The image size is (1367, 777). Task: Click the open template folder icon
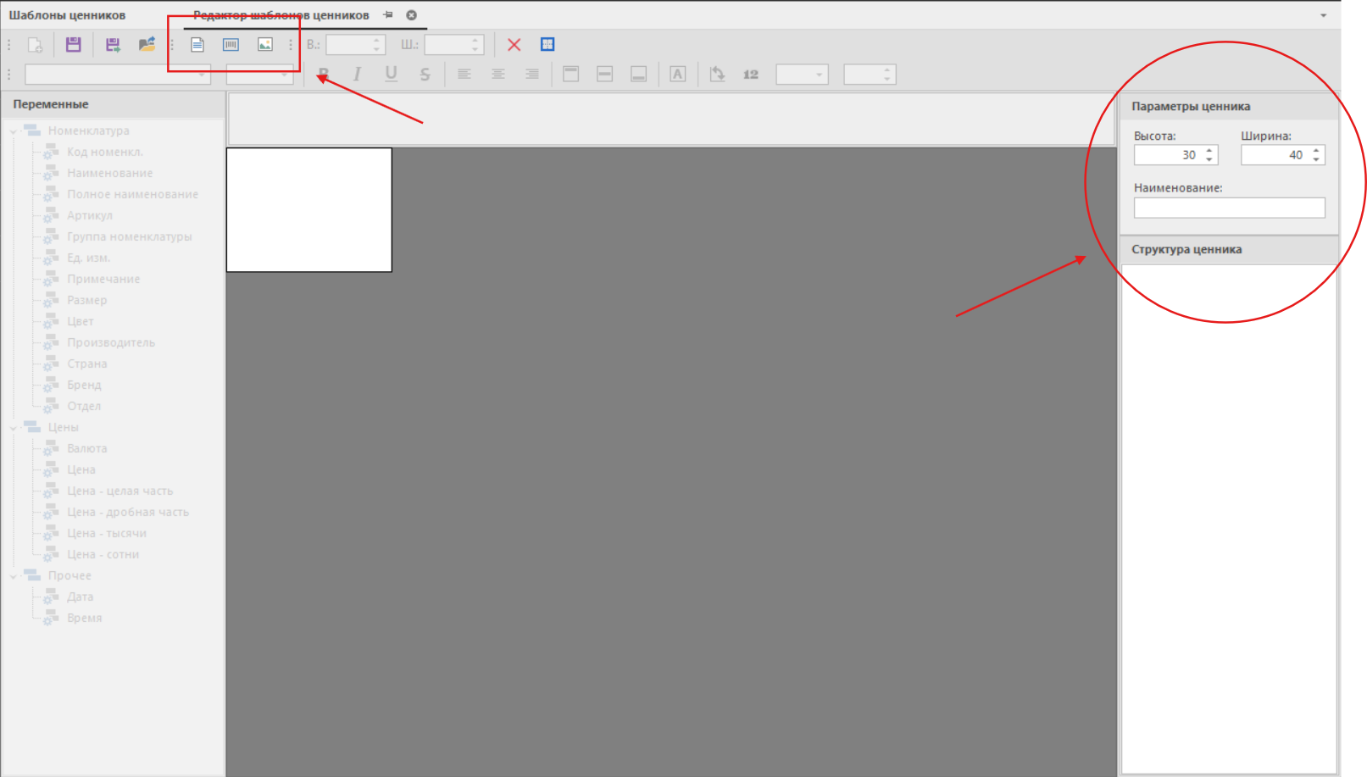147,45
